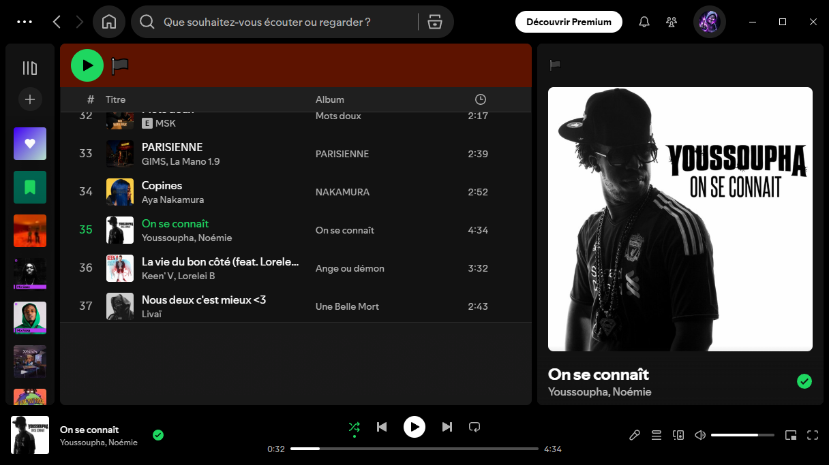Mute the volume with the speaker icon
This screenshot has height=465, width=829.
[700, 434]
